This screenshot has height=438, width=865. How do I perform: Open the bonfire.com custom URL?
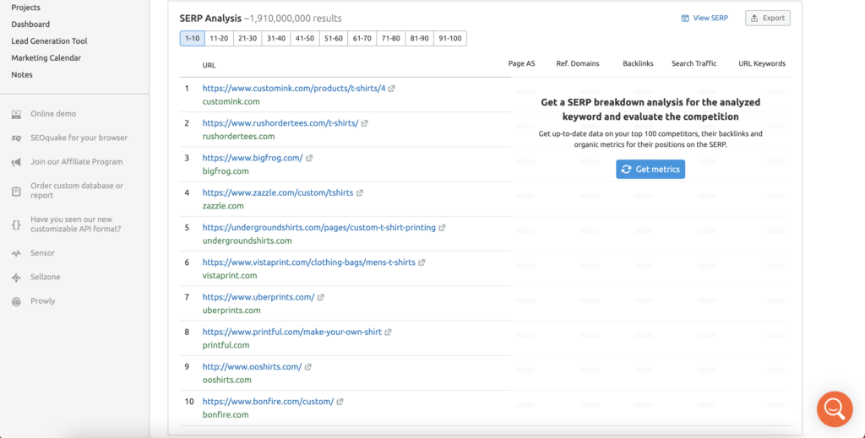[268, 402]
